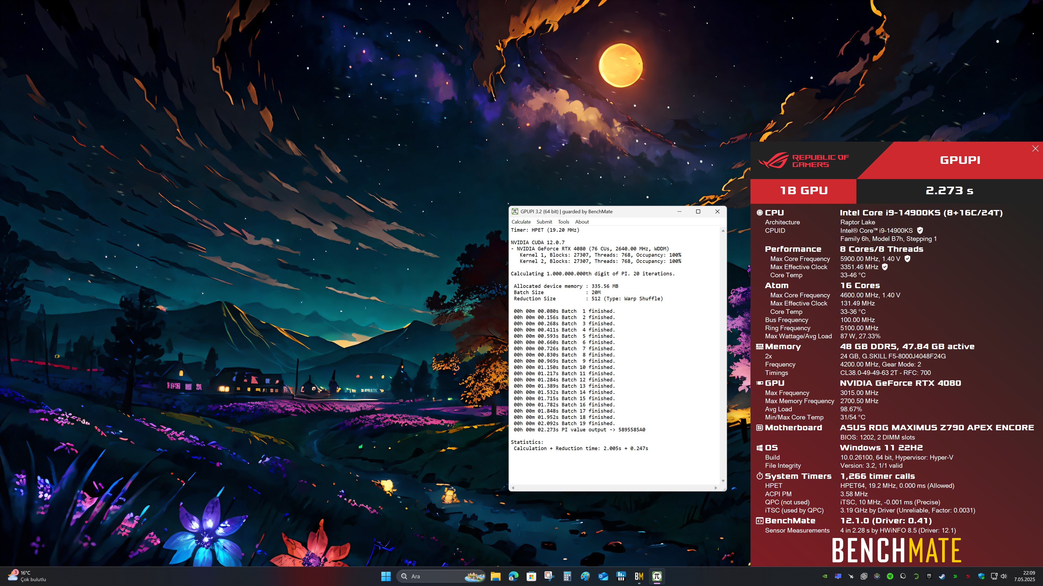The width and height of the screenshot is (1043, 586).
Task: Open Epic Games tray icon
Action: [x=929, y=576]
